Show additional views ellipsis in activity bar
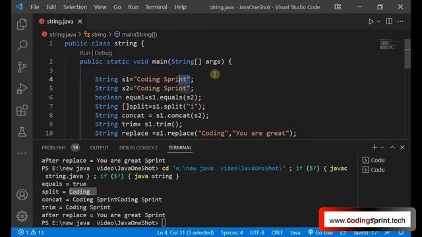422x237 pixels. click(x=22, y=153)
